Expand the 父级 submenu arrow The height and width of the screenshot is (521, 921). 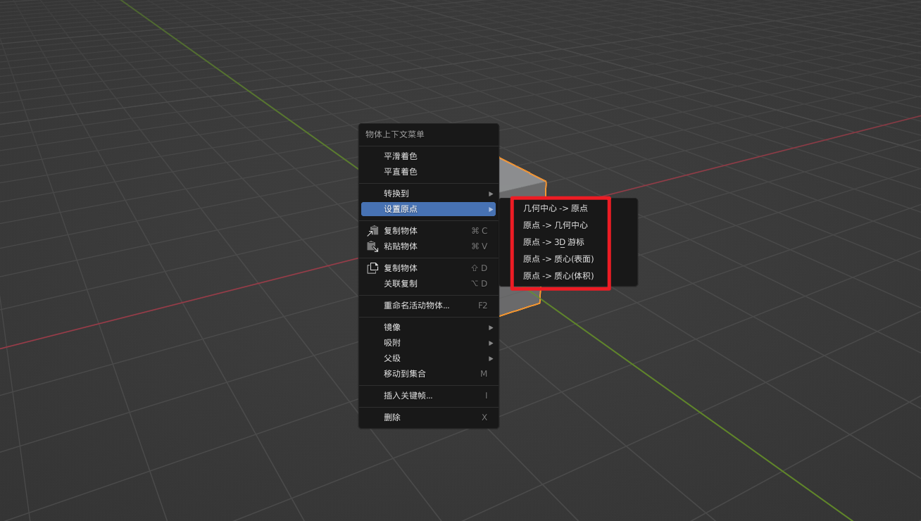491,358
